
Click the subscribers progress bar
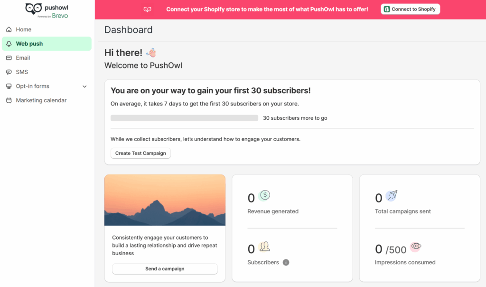click(184, 117)
